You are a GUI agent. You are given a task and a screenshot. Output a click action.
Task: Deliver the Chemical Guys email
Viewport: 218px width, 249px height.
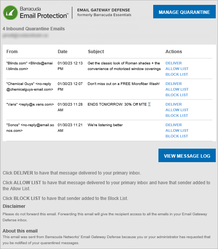tap(173, 84)
